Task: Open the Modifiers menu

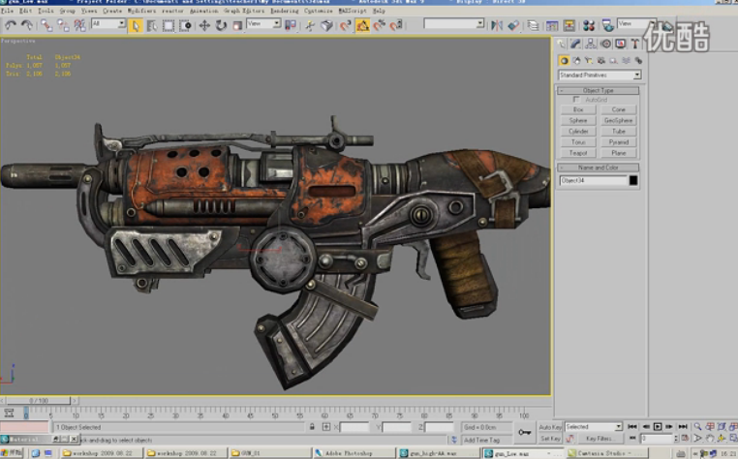Action: pos(141,11)
